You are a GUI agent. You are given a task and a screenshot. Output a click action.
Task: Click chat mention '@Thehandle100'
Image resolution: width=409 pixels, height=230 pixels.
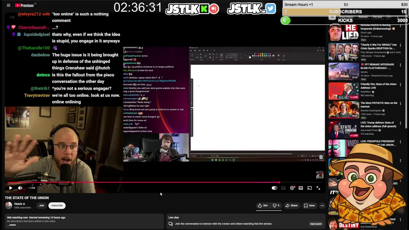[34, 48]
